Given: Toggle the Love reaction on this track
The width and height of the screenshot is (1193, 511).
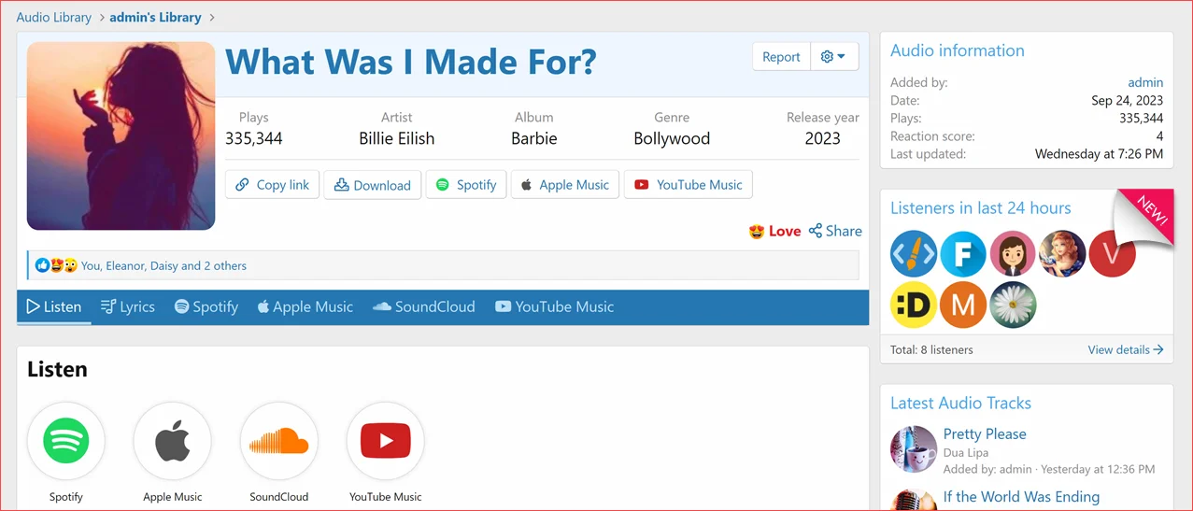Looking at the screenshot, I should click(774, 231).
